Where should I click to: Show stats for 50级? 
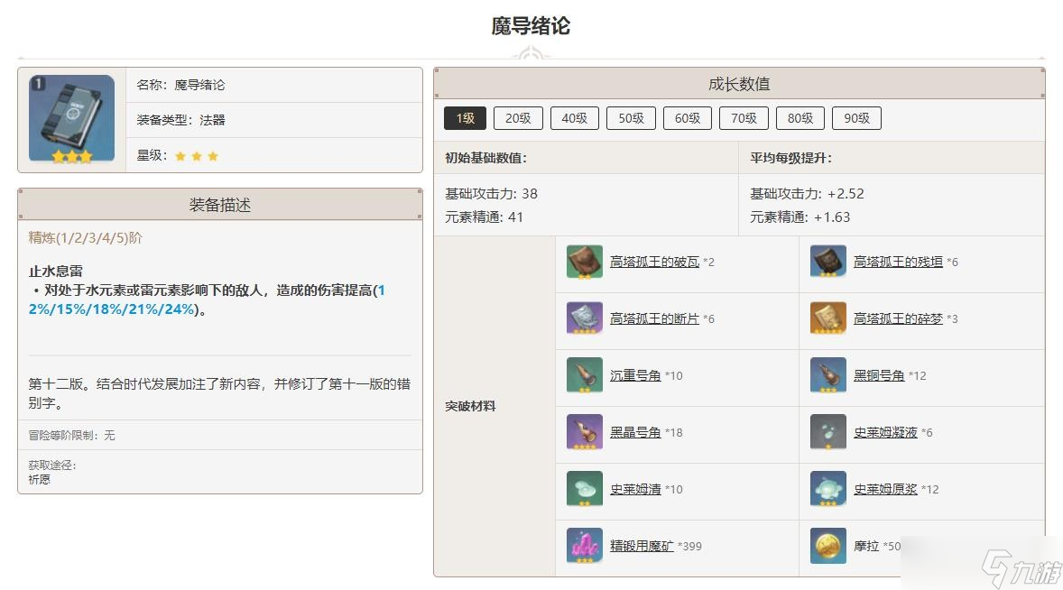pos(631,118)
